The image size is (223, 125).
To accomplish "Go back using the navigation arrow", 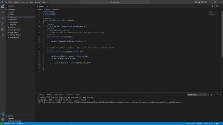I will (74, 2).
